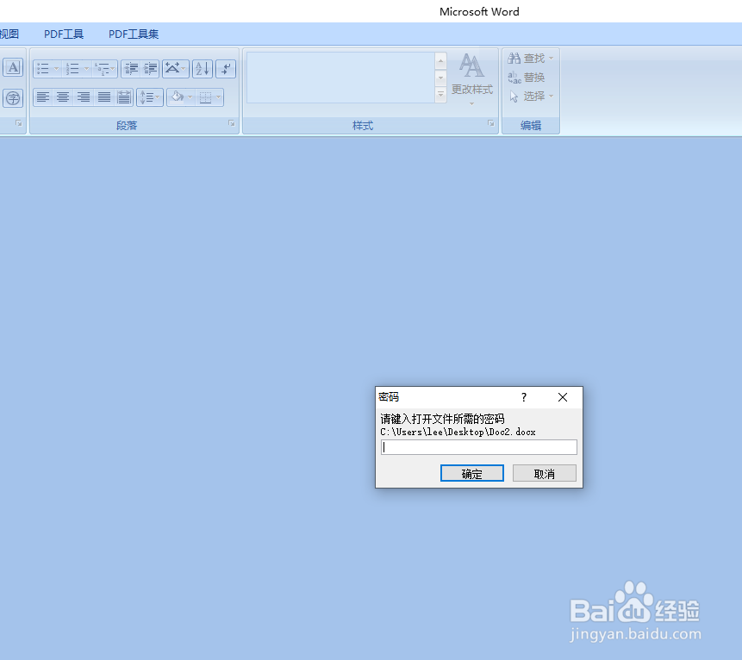This screenshot has height=660, width=742.
Task: Toggle show/hide paragraph marks
Action: [226, 69]
